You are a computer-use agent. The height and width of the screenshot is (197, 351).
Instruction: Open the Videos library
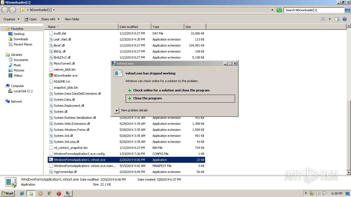pyautogui.click(x=18, y=76)
